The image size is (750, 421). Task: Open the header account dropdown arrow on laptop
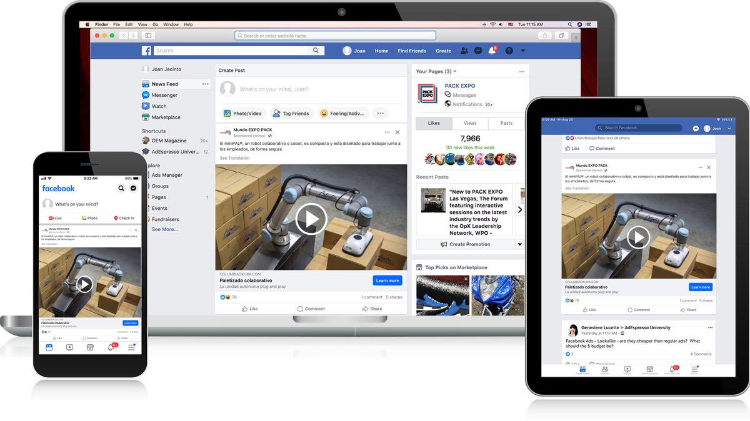point(523,51)
